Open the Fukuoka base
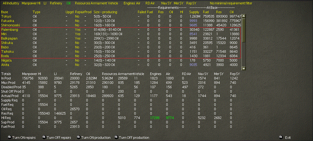The height and width of the screenshot is (141, 313). point(8,21)
